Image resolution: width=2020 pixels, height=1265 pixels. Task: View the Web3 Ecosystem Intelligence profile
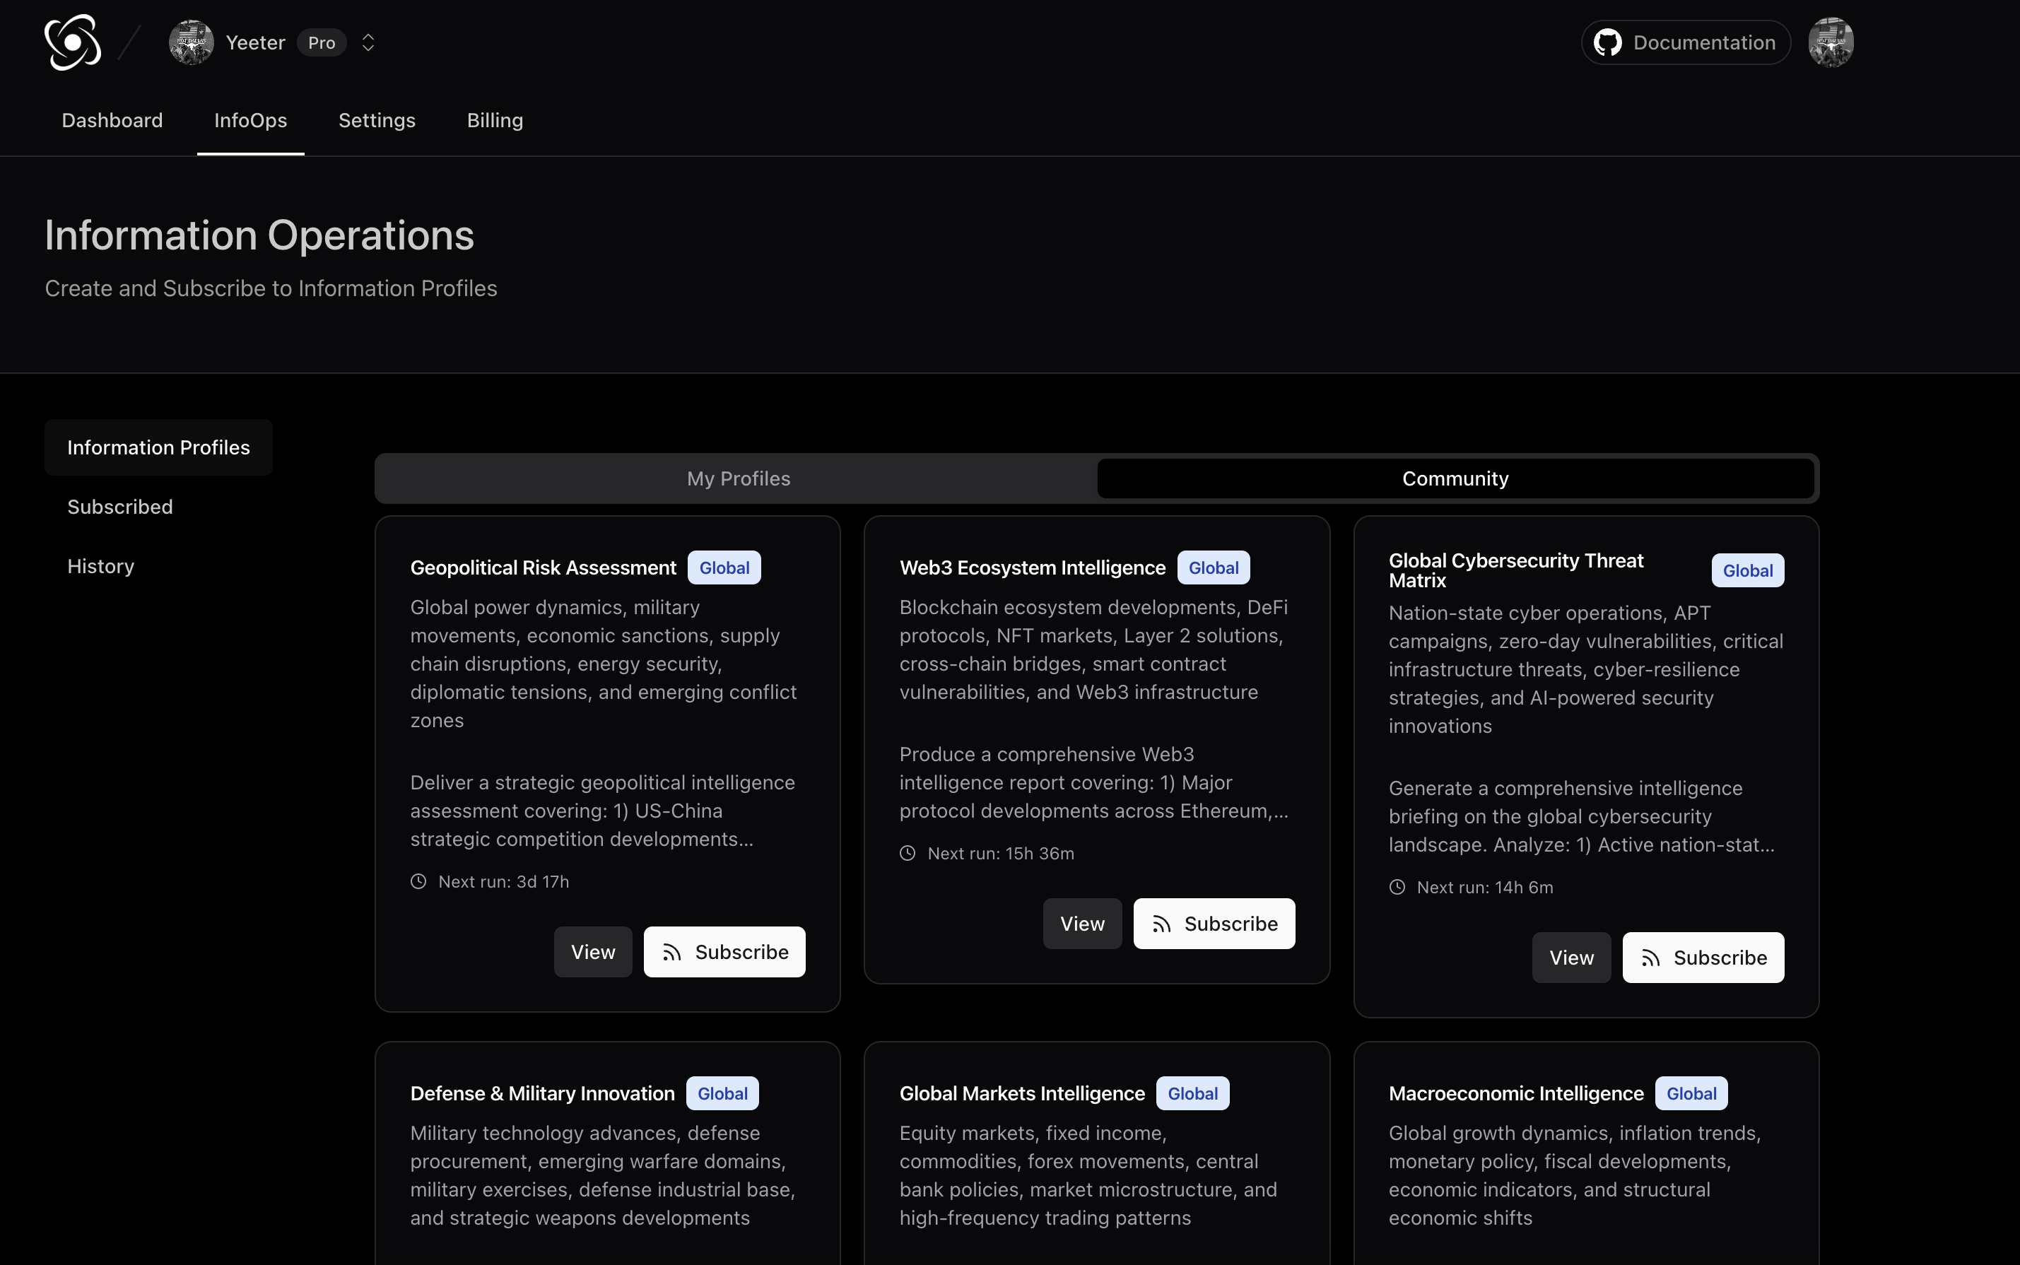(x=1081, y=924)
